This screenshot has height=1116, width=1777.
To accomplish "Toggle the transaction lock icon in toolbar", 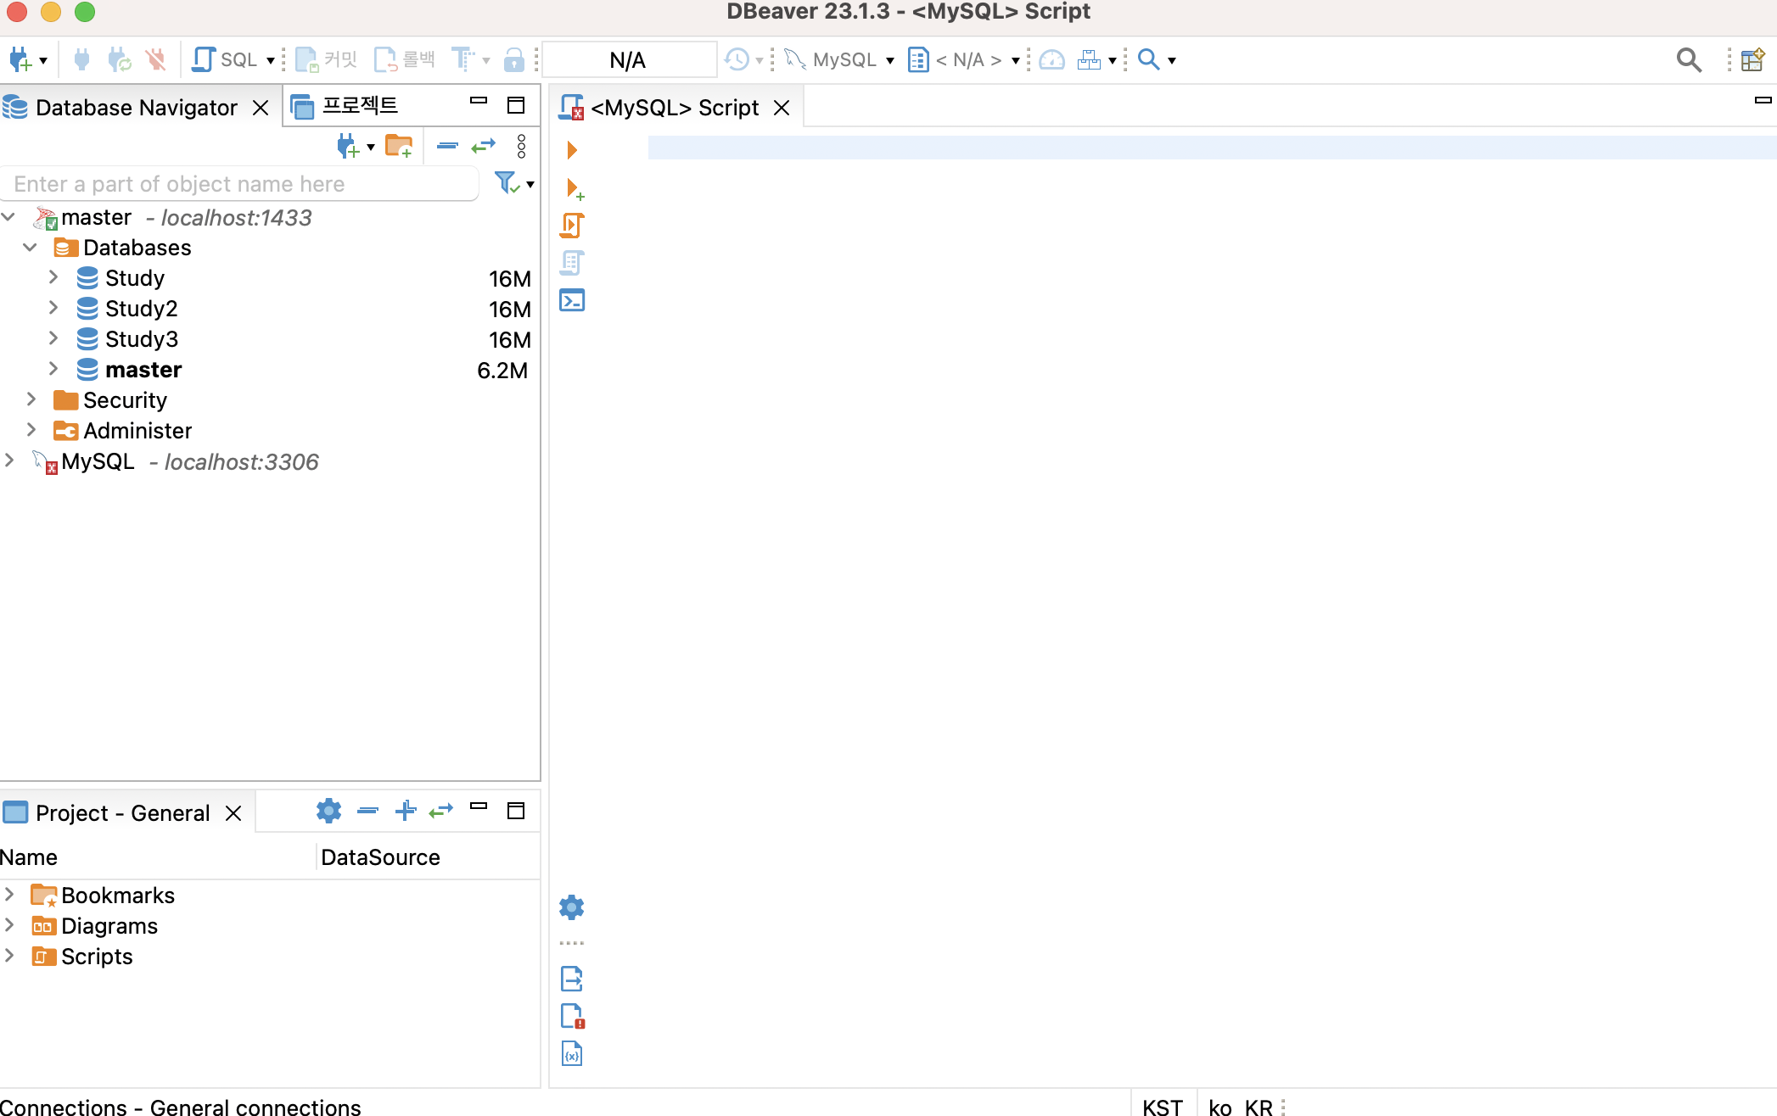I will click(513, 59).
